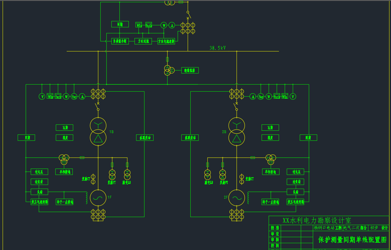Viewport: 391px width, 250px height.
Task: Select the title text 保护测量同期单线配置图
Action: pyautogui.click(x=352, y=240)
